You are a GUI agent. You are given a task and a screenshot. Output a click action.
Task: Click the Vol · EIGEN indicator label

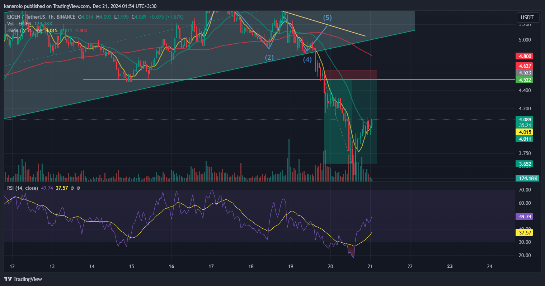(x=20, y=24)
